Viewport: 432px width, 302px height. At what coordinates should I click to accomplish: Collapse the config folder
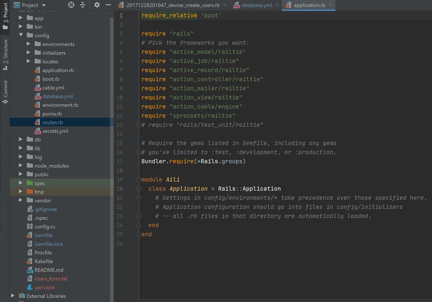(x=20, y=35)
